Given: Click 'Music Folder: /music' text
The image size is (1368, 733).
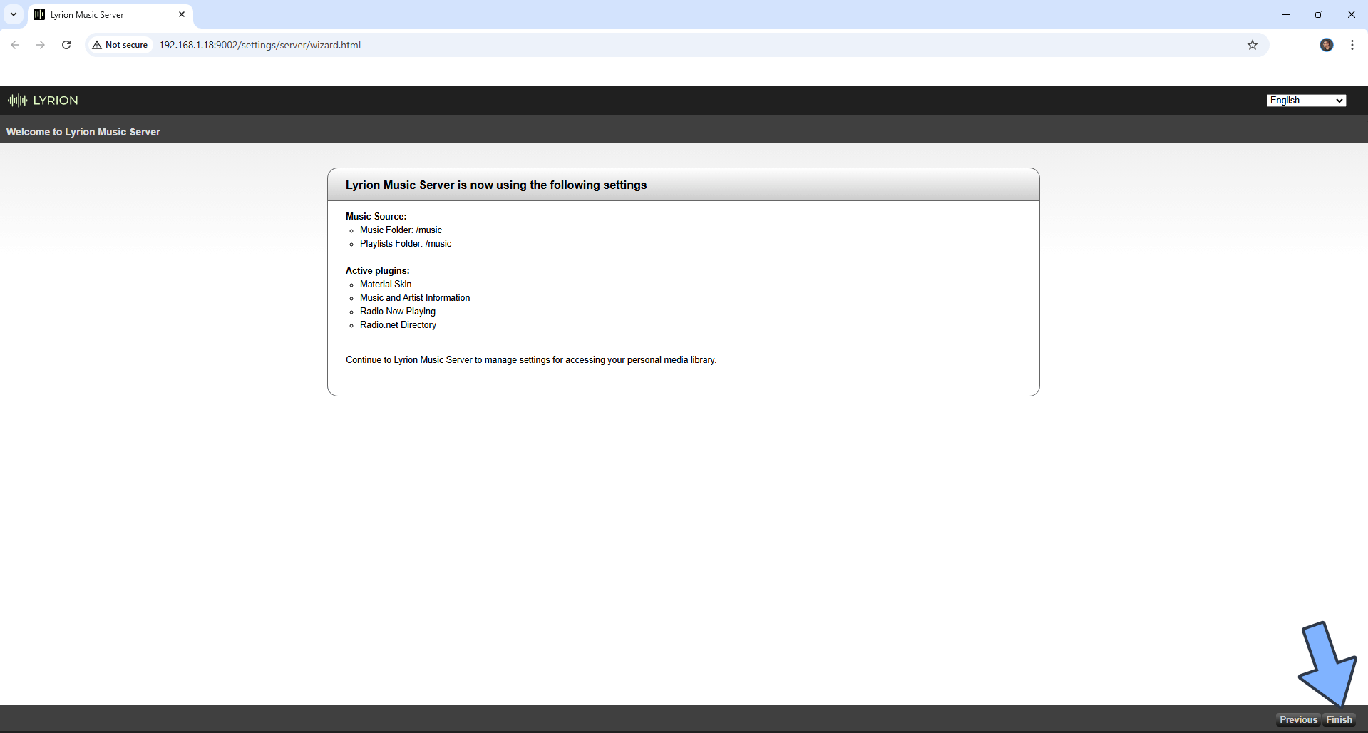Looking at the screenshot, I should [x=401, y=230].
